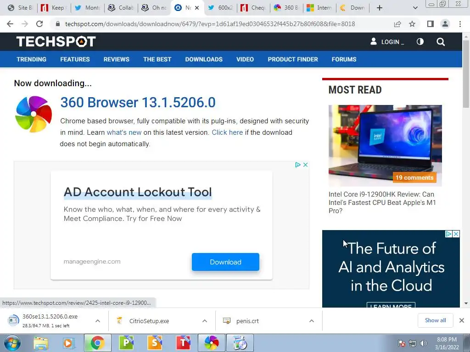This screenshot has height=352, width=470.
Task: Reload the TechSpot page
Action: (x=39, y=24)
